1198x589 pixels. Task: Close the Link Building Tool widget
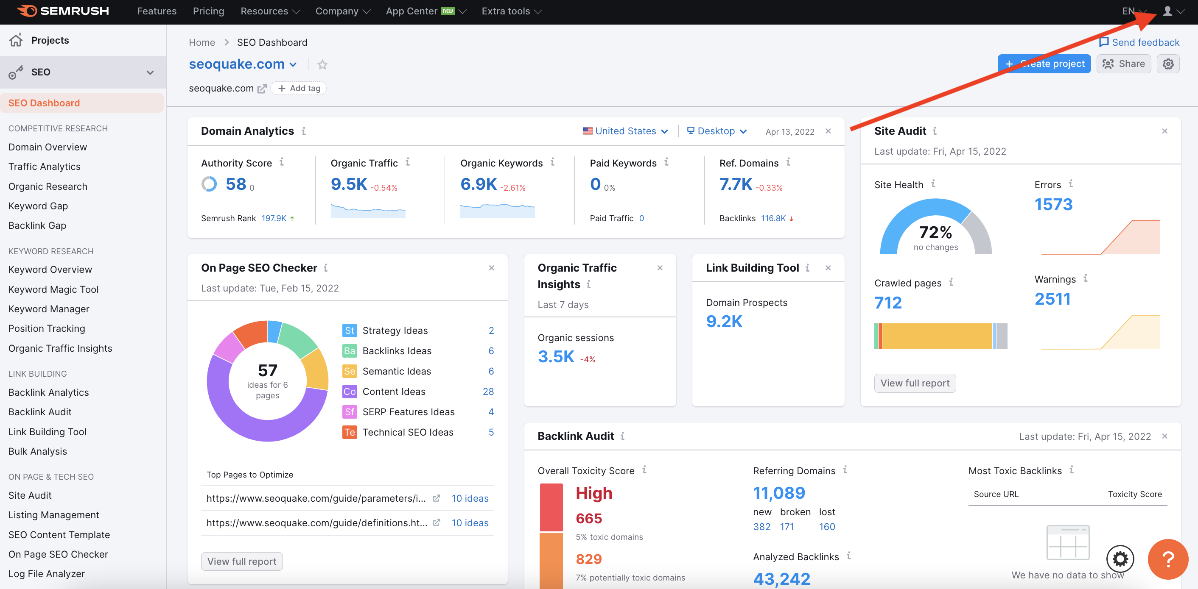(828, 268)
